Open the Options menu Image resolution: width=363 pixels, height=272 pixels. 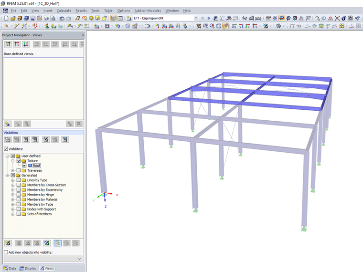[123, 10]
